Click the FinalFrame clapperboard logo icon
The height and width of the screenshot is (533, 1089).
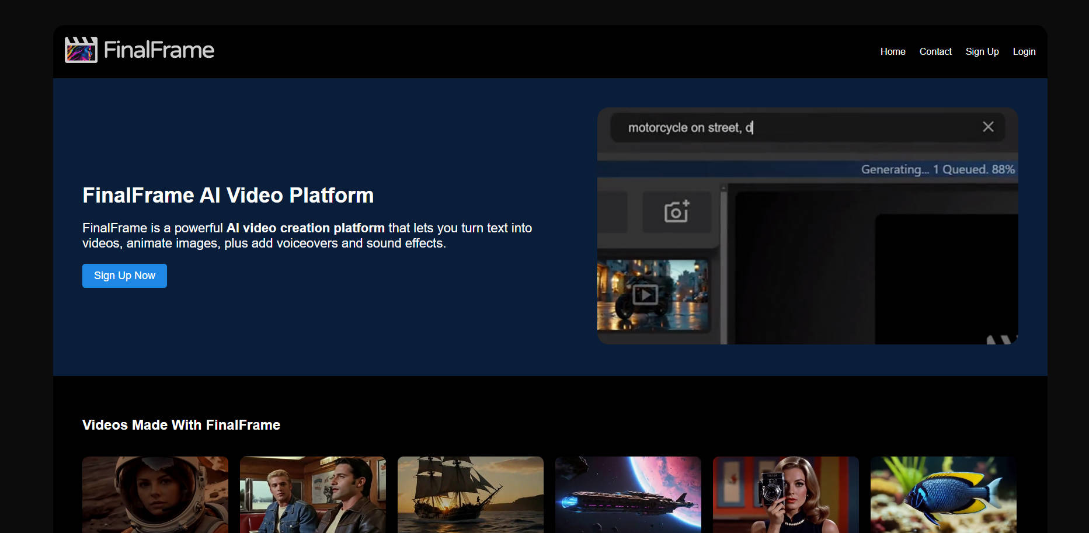pyautogui.click(x=81, y=50)
